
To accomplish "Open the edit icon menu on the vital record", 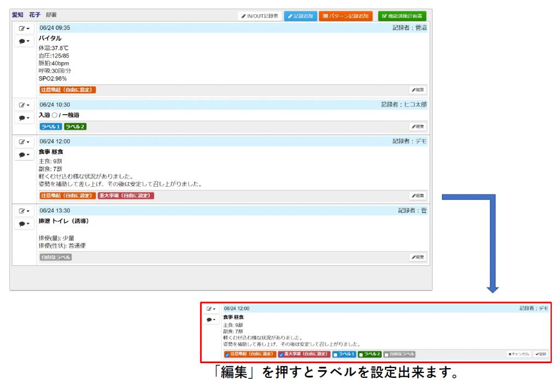I will [x=22, y=28].
